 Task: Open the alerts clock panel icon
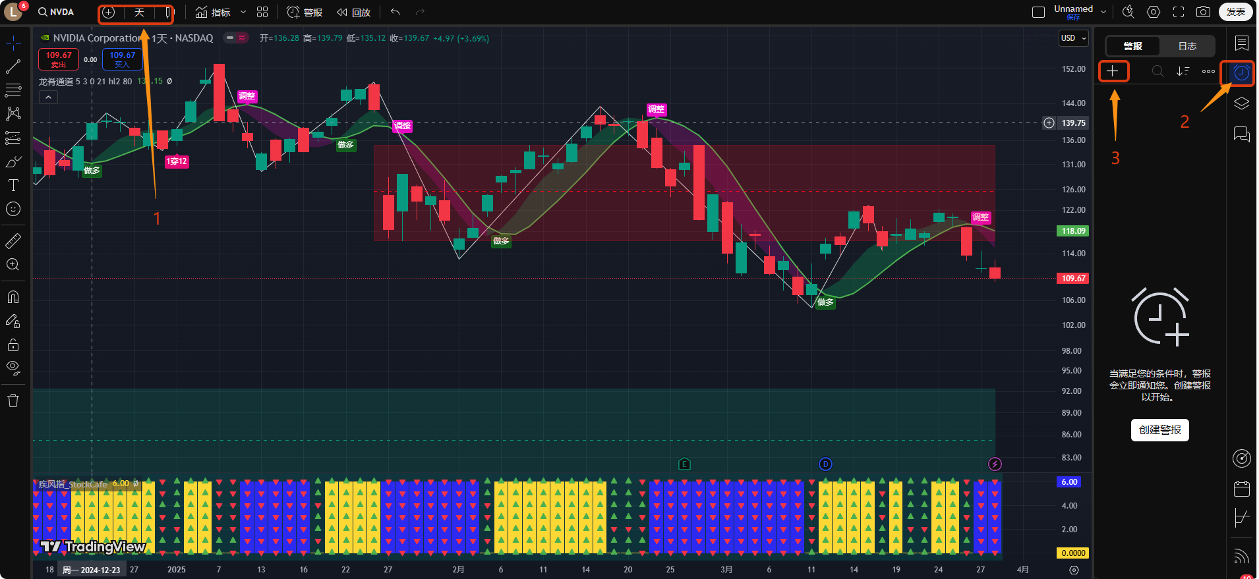[1242, 72]
